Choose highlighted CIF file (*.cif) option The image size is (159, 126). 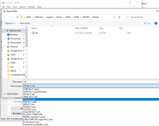(91, 99)
